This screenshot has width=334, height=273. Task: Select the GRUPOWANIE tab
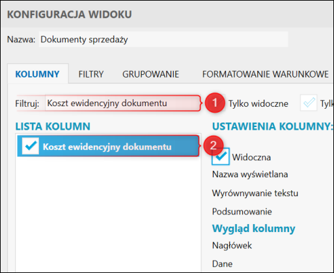[150, 74]
